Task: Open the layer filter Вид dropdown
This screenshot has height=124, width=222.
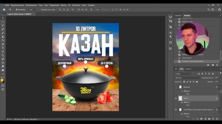Action: pos(183,74)
